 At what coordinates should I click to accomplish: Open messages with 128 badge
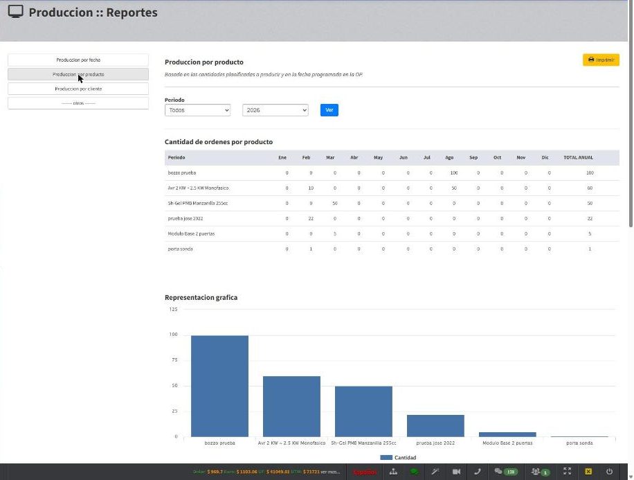pos(505,472)
